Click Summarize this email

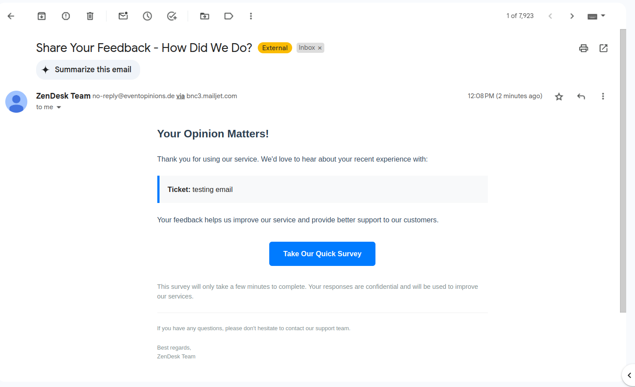click(88, 70)
